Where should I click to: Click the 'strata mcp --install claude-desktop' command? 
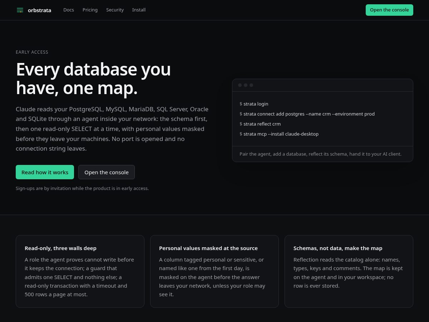tap(279, 134)
